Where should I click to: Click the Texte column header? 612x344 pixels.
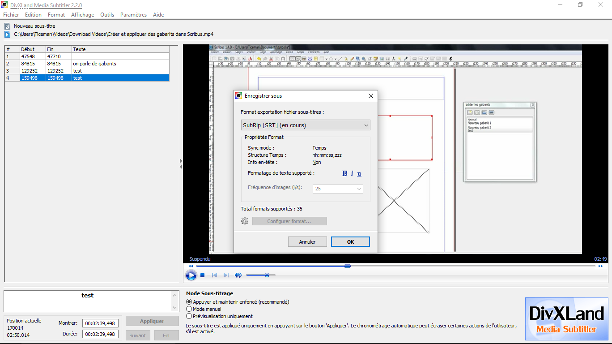(x=121, y=49)
